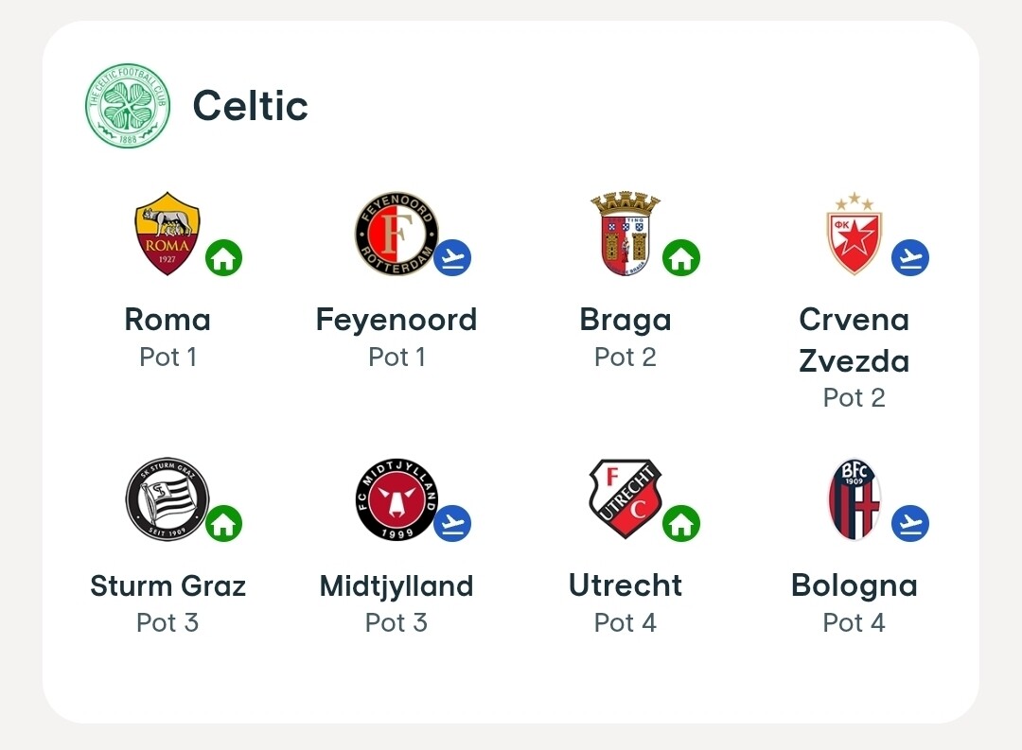The image size is (1022, 750).
Task: Click the FC Midtjylland crest
Action: click(x=396, y=499)
